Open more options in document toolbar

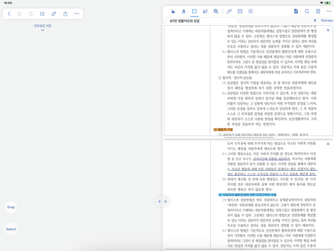coord(329,12)
